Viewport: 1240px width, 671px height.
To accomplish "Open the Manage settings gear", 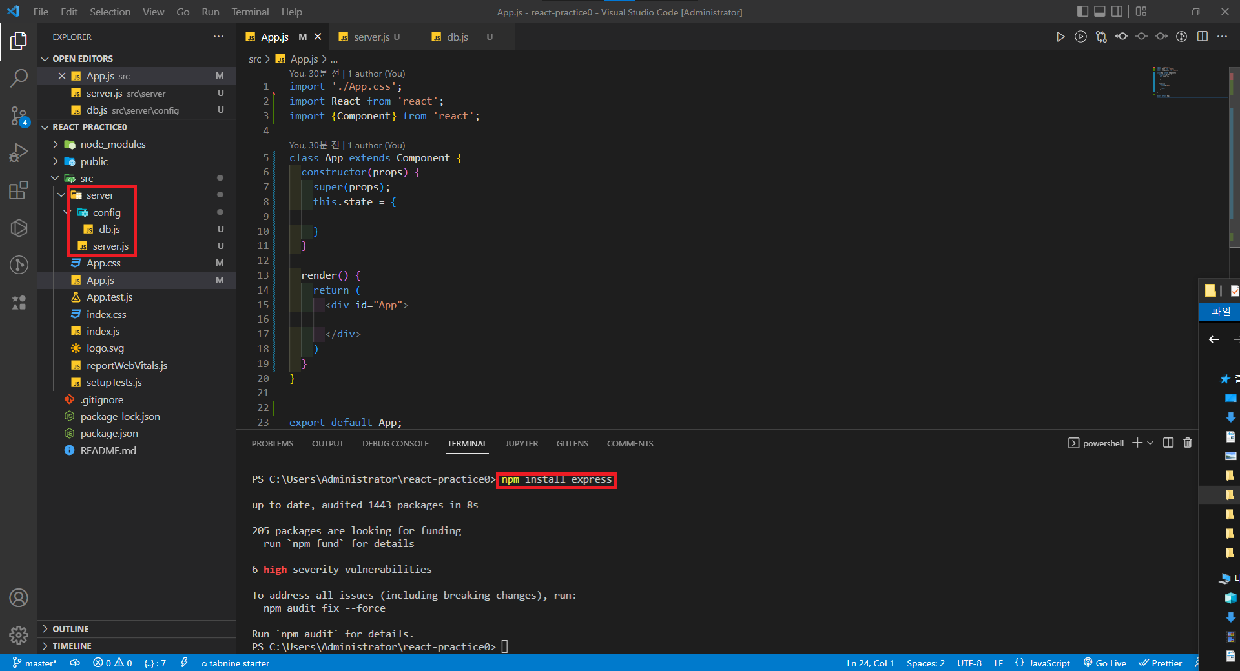I will click(x=19, y=636).
